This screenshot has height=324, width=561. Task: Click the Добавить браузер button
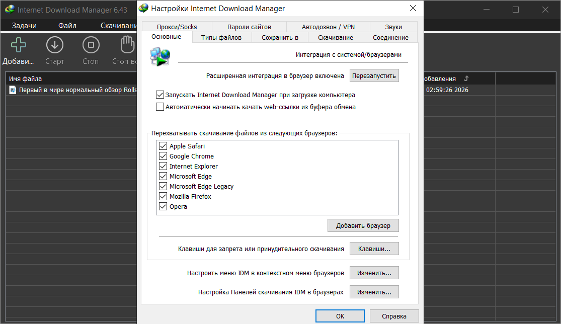(363, 226)
